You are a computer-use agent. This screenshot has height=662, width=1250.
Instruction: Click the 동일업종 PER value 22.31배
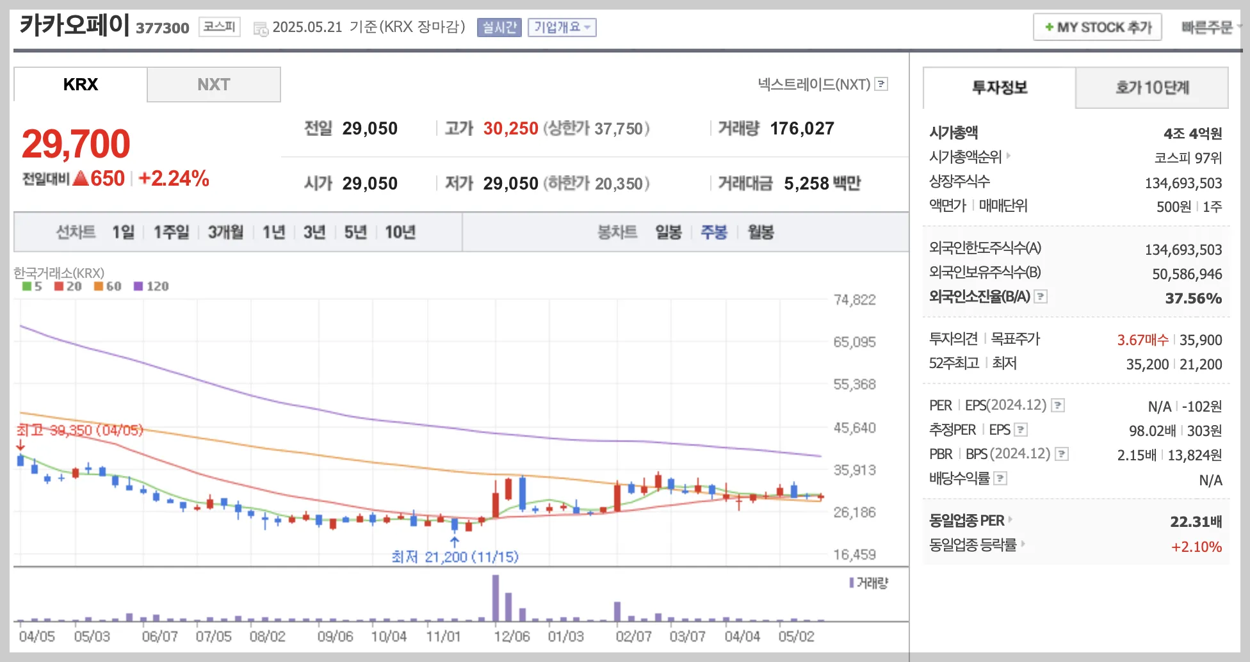pos(1196,521)
